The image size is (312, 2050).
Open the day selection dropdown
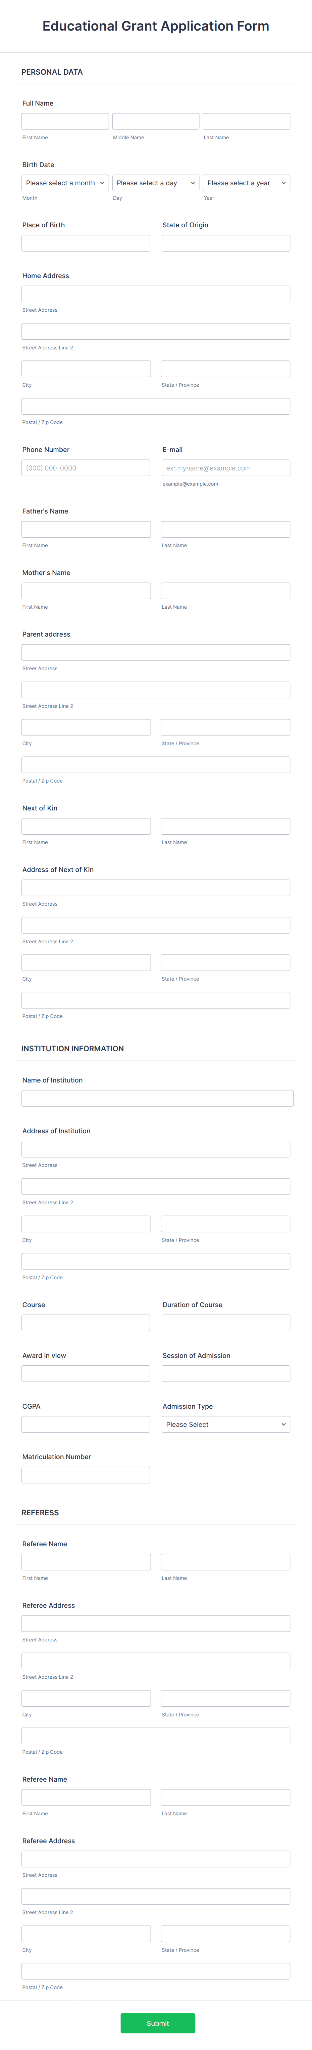[x=156, y=182]
